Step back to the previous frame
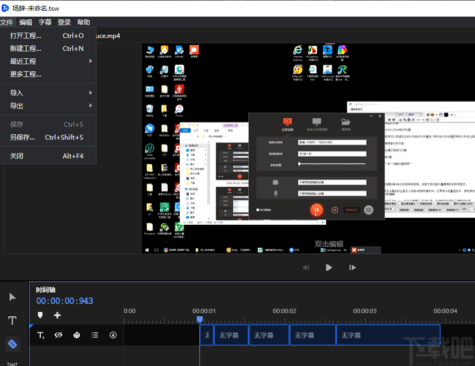 pos(306,268)
